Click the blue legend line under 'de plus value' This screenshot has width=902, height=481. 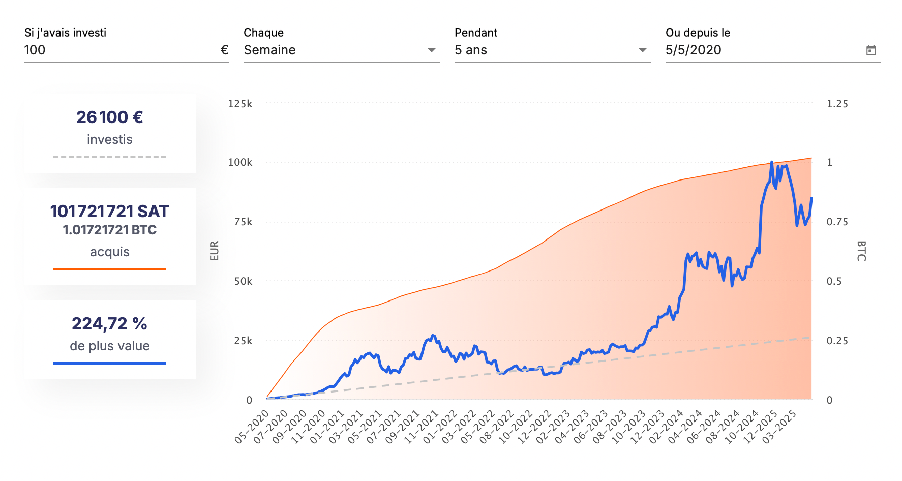point(109,363)
